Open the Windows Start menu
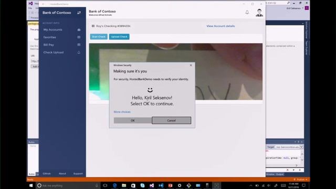Screen dimensions: 336x189 click(x=31, y=185)
